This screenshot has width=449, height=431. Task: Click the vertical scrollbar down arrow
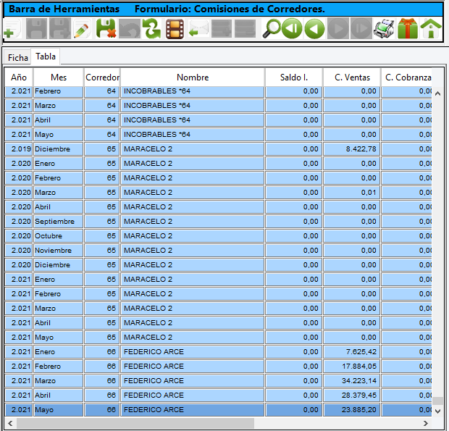pos(437,411)
